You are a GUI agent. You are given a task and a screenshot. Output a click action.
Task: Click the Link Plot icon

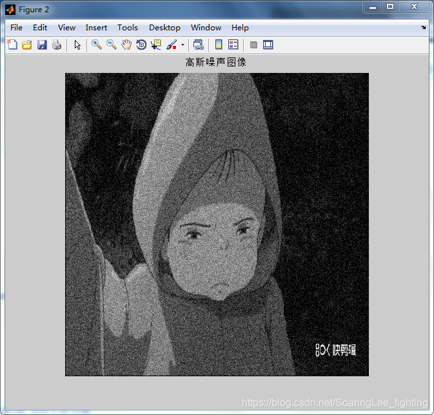click(198, 45)
